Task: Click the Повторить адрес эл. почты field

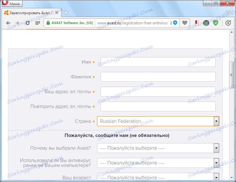Action: click(158, 106)
